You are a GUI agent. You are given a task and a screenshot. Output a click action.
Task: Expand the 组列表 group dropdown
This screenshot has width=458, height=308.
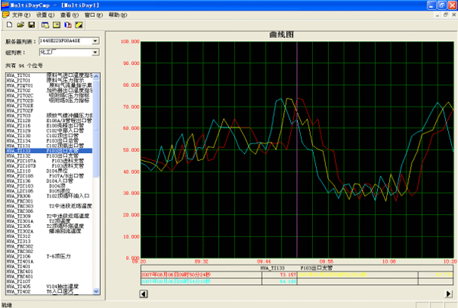click(x=95, y=53)
